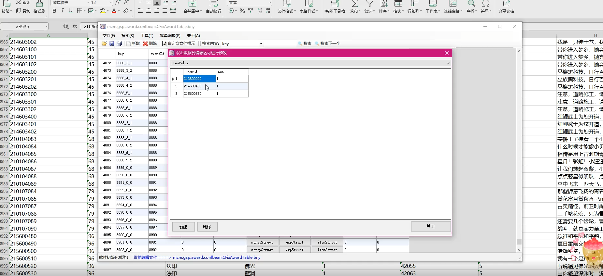The width and height of the screenshot is (603, 276).
Task: Click column A header in the spreadsheet
Action: 48,35
